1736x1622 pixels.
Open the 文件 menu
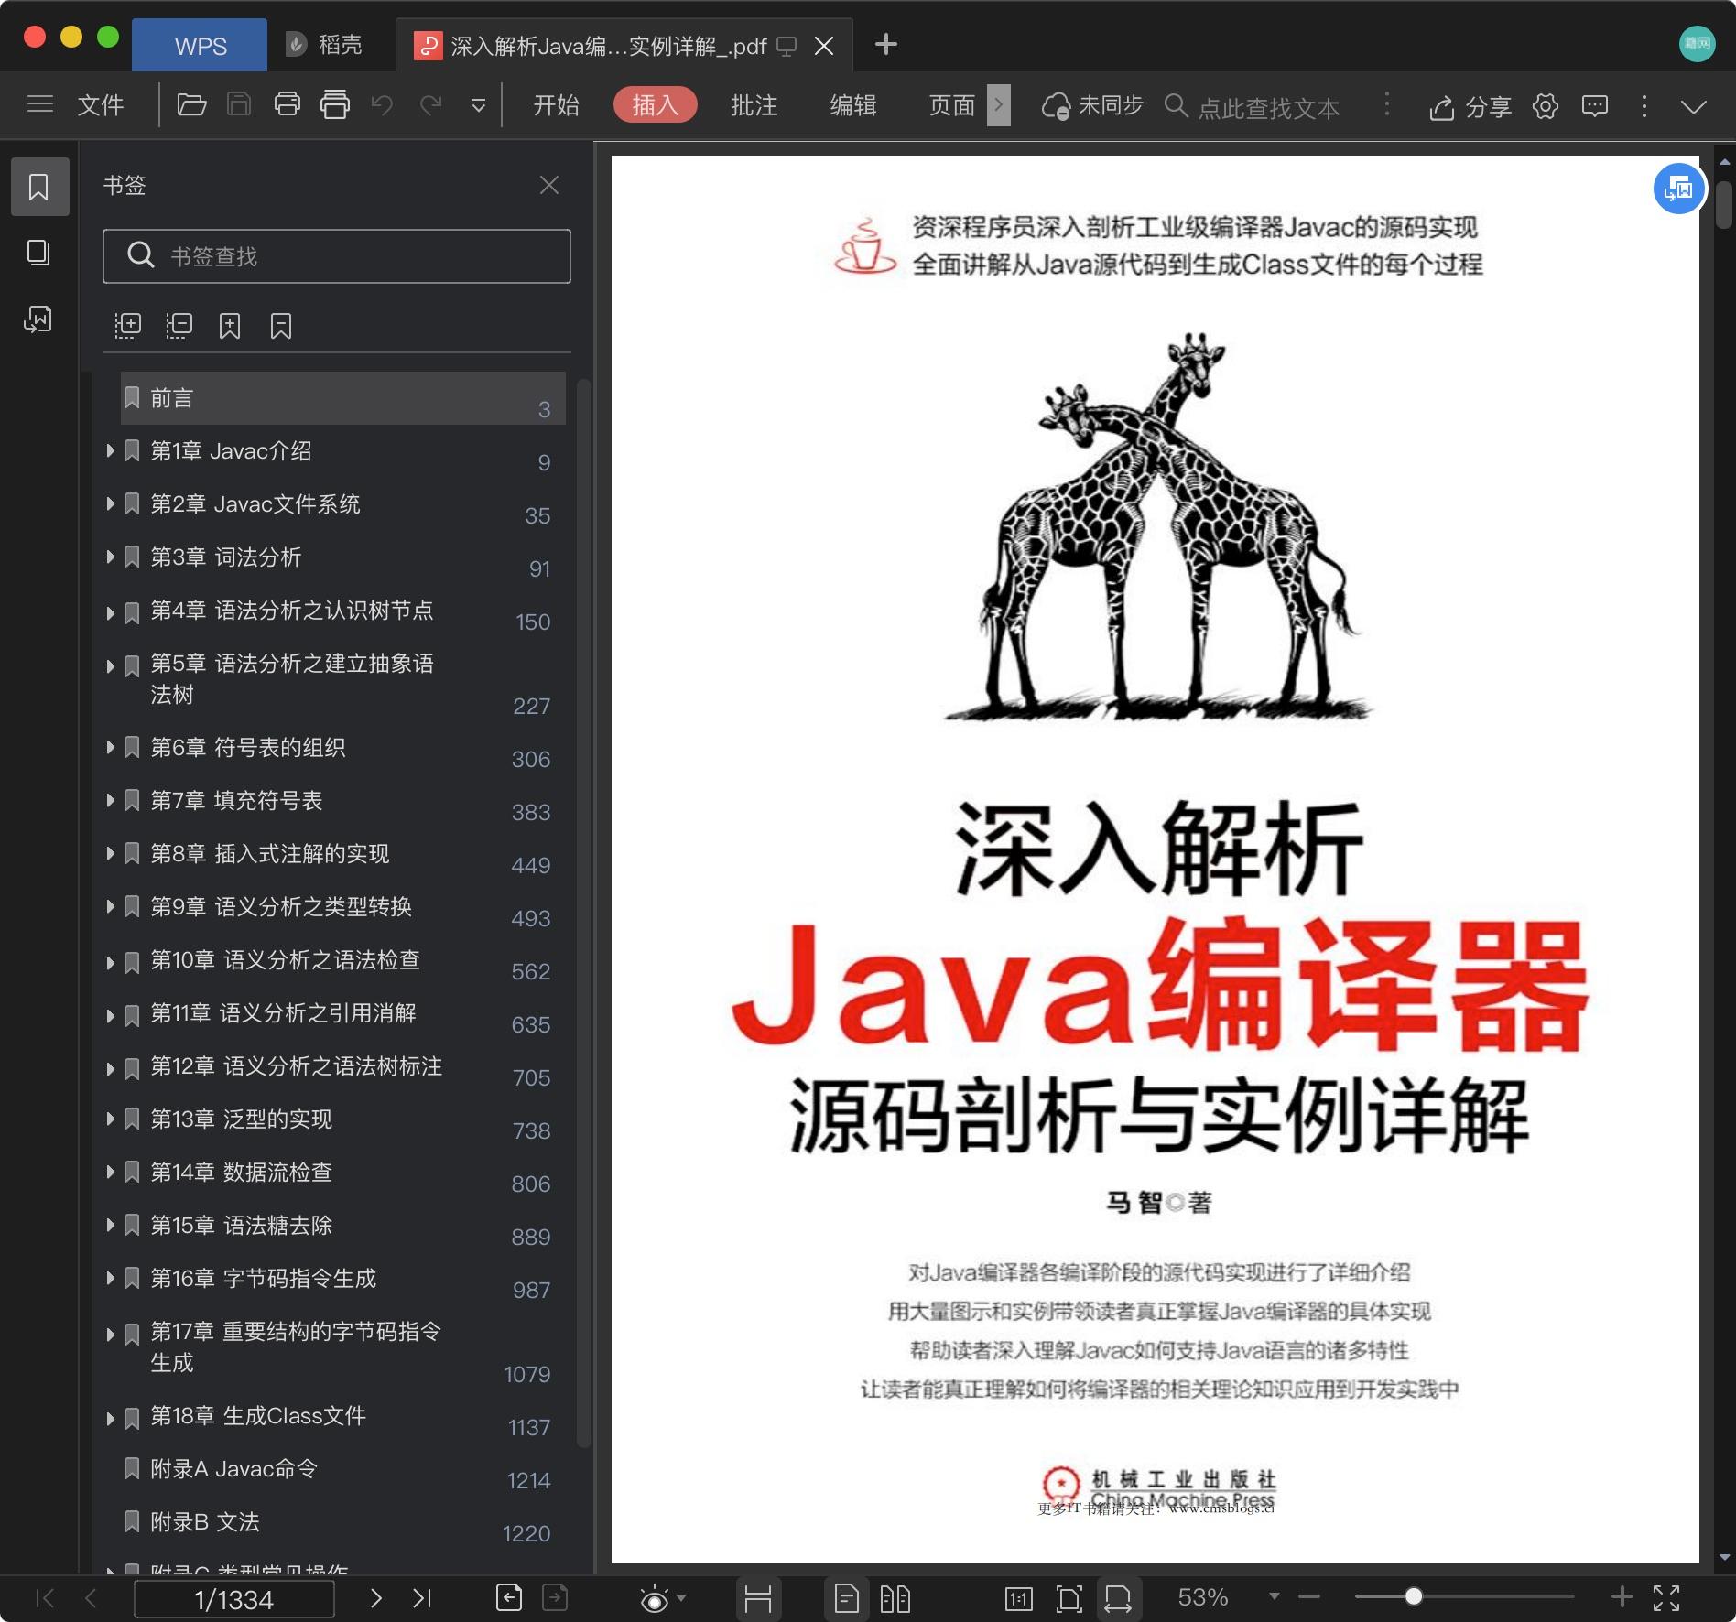[101, 105]
